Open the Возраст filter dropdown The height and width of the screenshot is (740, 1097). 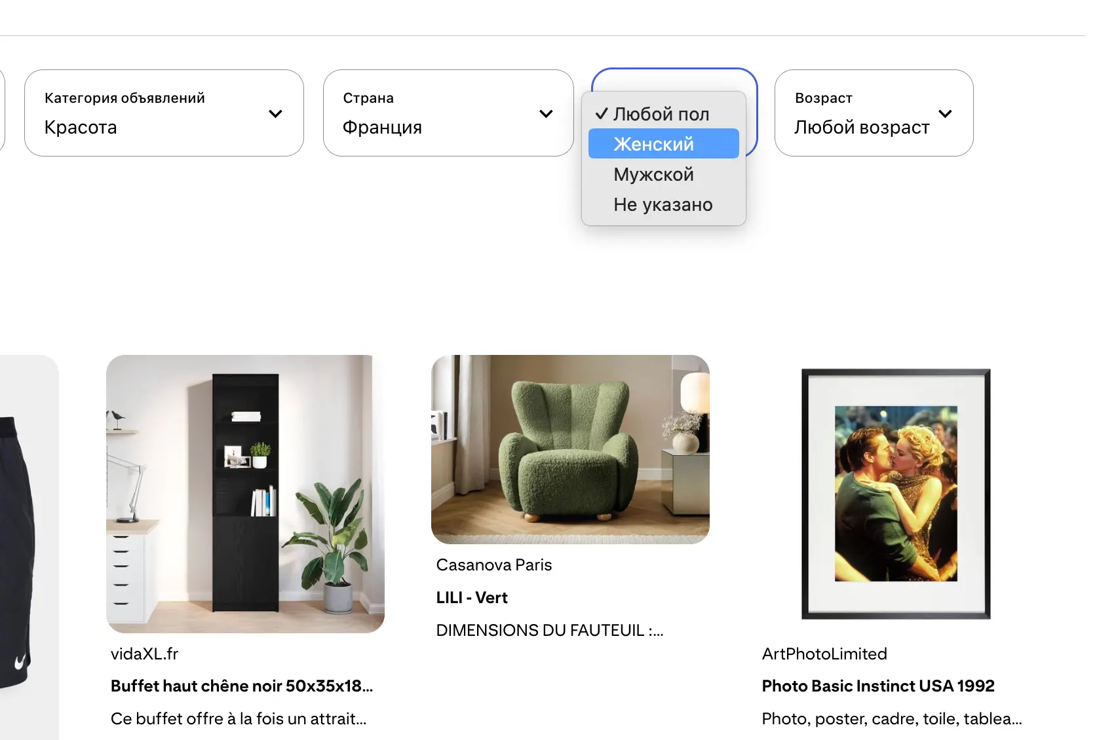tap(874, 113)
